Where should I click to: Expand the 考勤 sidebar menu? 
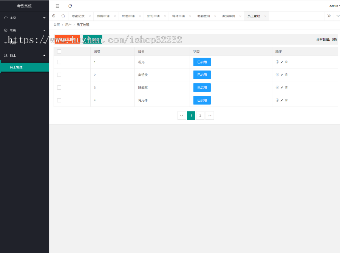point(25,30)
